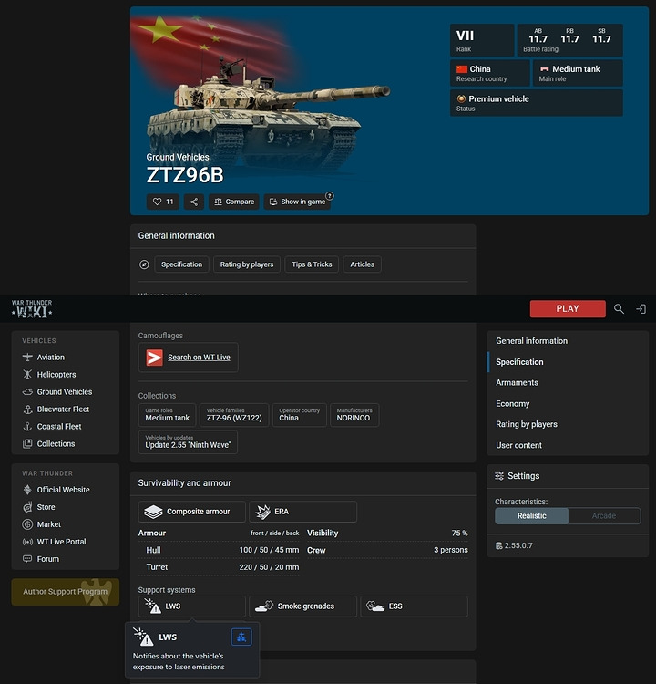This screenshot has height=684, width=656.
Task: Open the LWS tooltip action icon
Action: pyautogui.click(x=241, y=637)
